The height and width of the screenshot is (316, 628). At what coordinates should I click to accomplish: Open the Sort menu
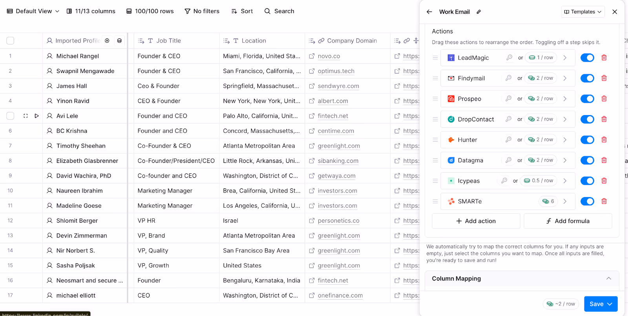click(x=242, y=11)
